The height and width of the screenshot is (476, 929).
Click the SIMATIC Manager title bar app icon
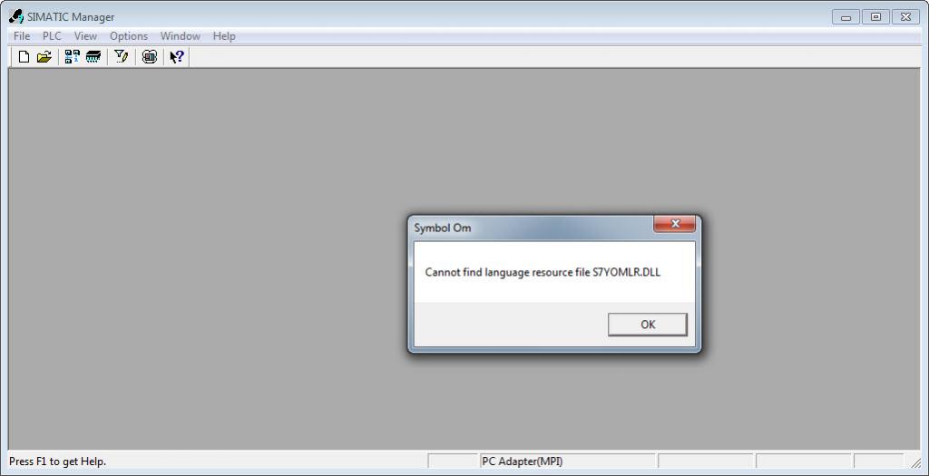[x=16, y=16]
